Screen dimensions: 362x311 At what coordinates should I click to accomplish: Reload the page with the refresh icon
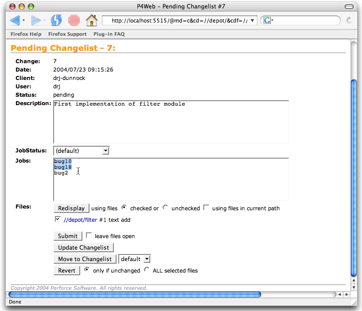pos(56,20)
